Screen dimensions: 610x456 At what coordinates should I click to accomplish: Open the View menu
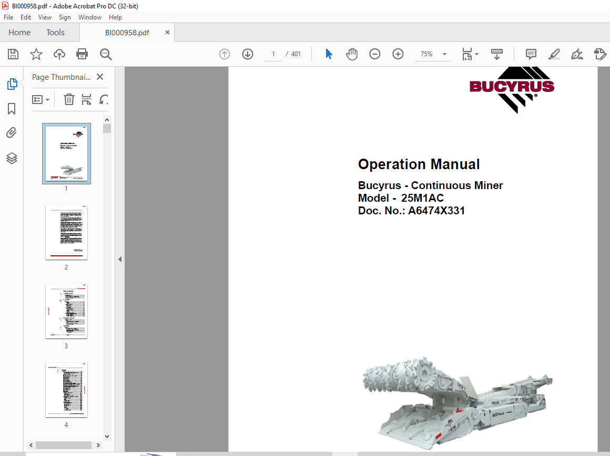click(45, 17)
